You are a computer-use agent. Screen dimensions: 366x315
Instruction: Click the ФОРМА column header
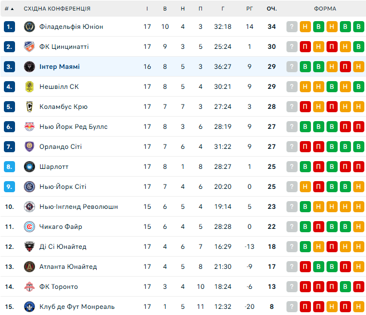(x=324, y=9)
